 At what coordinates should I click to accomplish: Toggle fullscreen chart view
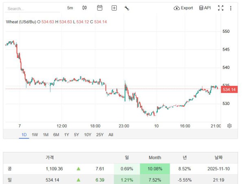[x=221, y=8]
